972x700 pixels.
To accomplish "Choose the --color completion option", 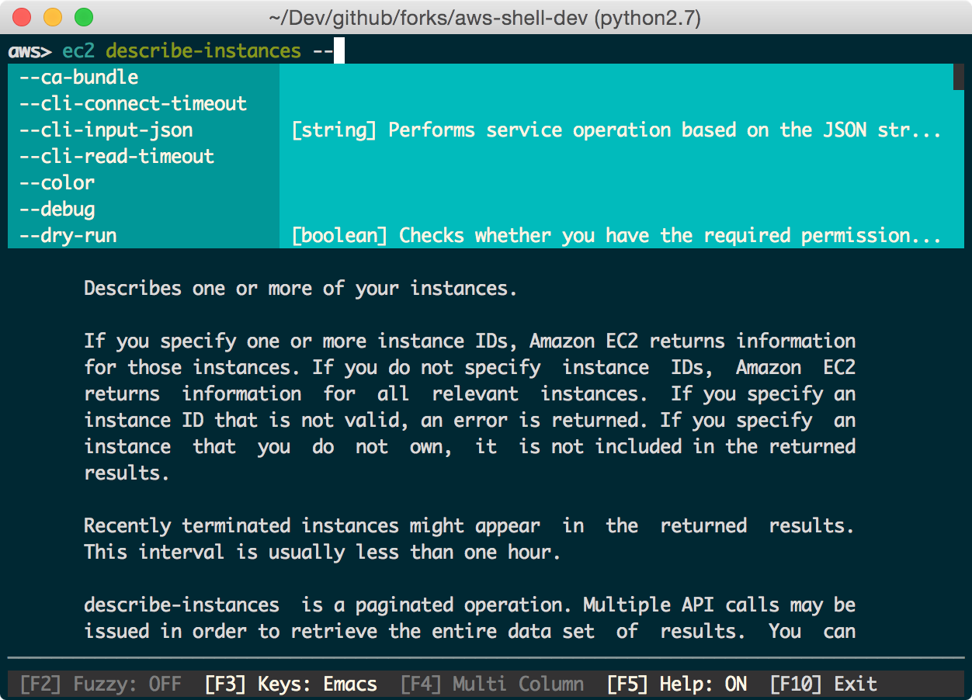I will click(143, 182).
